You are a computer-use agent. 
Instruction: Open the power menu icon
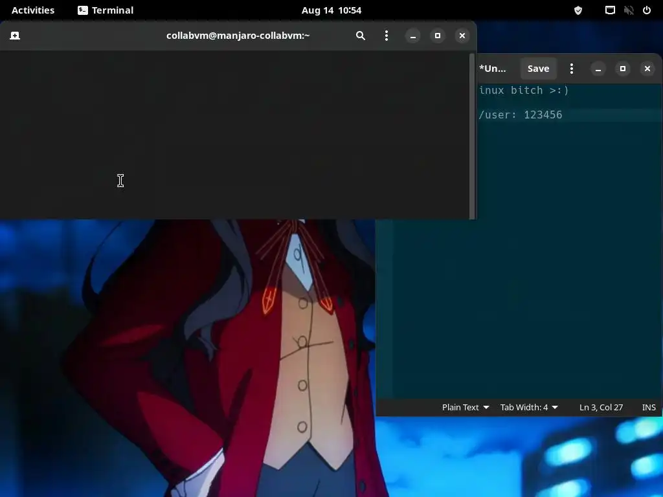647,10
